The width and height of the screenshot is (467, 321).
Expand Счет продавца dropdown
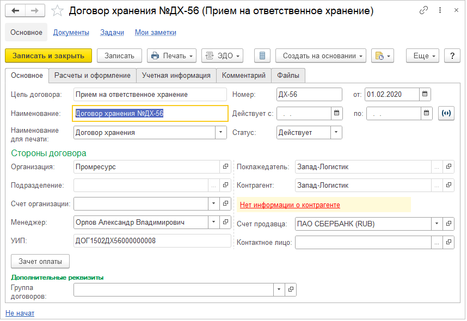pos(436,224)
